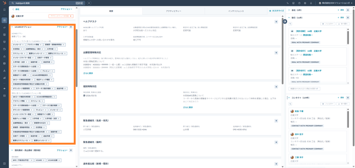355x168 pixels.
Task: Click the gear on 緊急連絡先（名前・宛先） card
Action: (276, 121)
